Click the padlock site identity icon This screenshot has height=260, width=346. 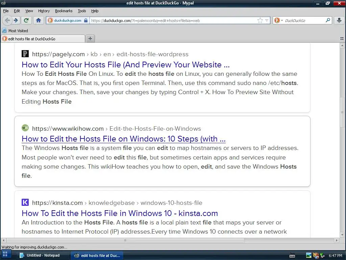tap(86, 20)
